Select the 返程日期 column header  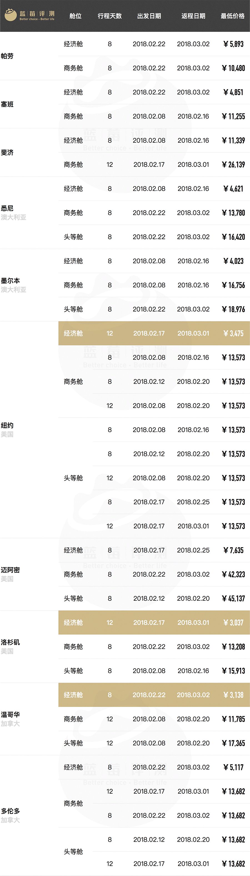(x=193, y=16)
